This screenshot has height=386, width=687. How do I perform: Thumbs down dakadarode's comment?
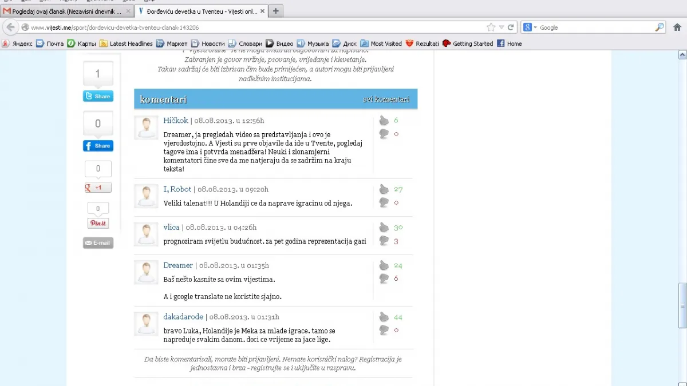pyautogui.click(x=384, y=330)
